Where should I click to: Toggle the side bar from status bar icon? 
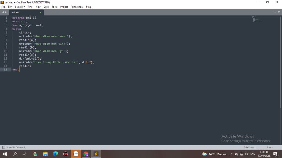pos(4,147)
